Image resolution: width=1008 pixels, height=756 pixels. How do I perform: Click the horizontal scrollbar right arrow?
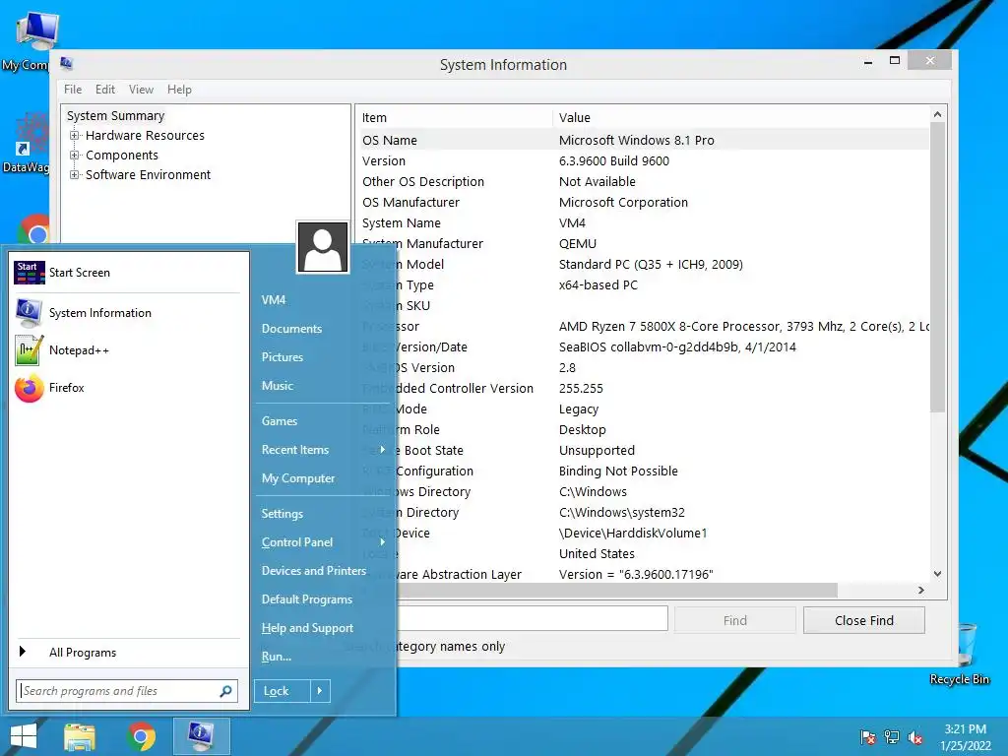[921, 591]
